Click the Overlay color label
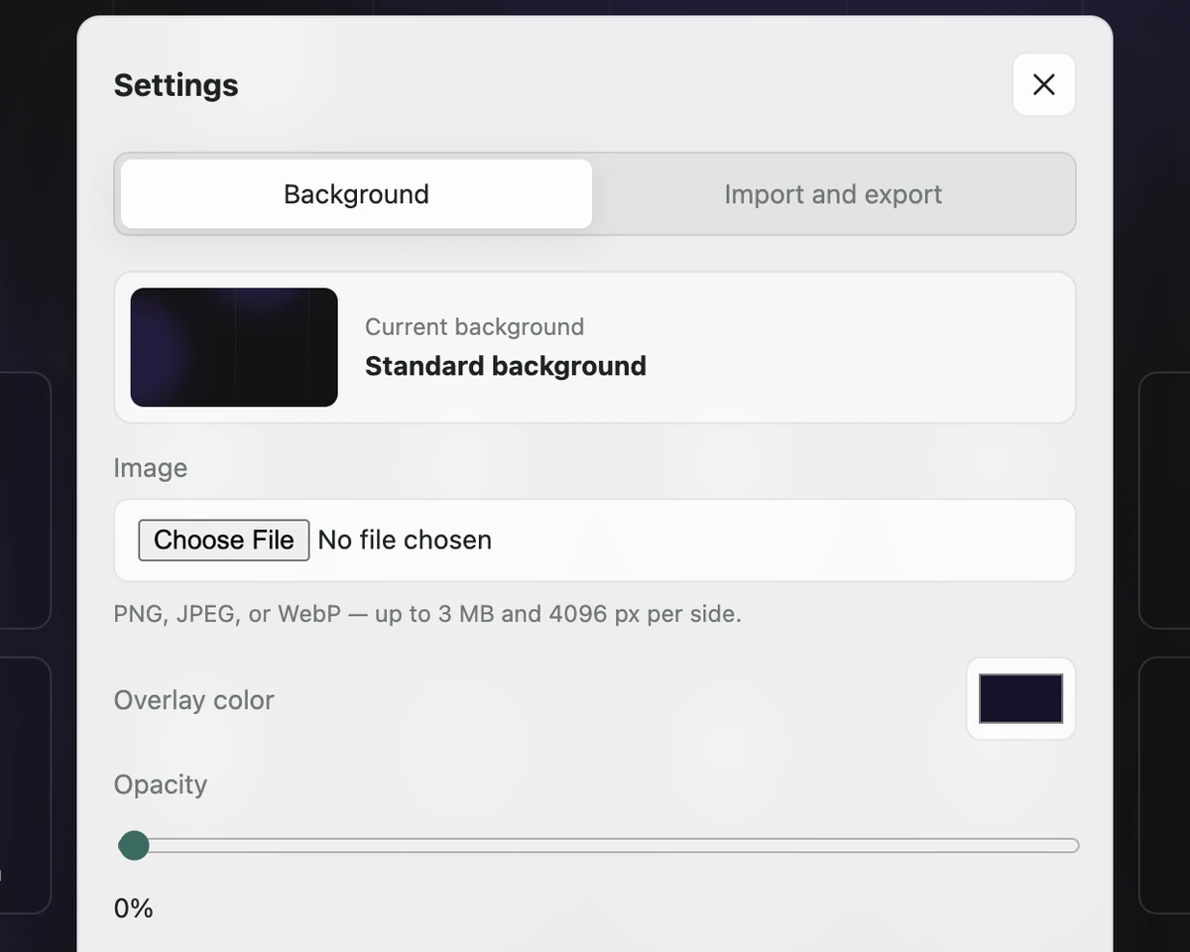Image resolution: width=1190 pixels, height=952 pixels. point(194,700)
